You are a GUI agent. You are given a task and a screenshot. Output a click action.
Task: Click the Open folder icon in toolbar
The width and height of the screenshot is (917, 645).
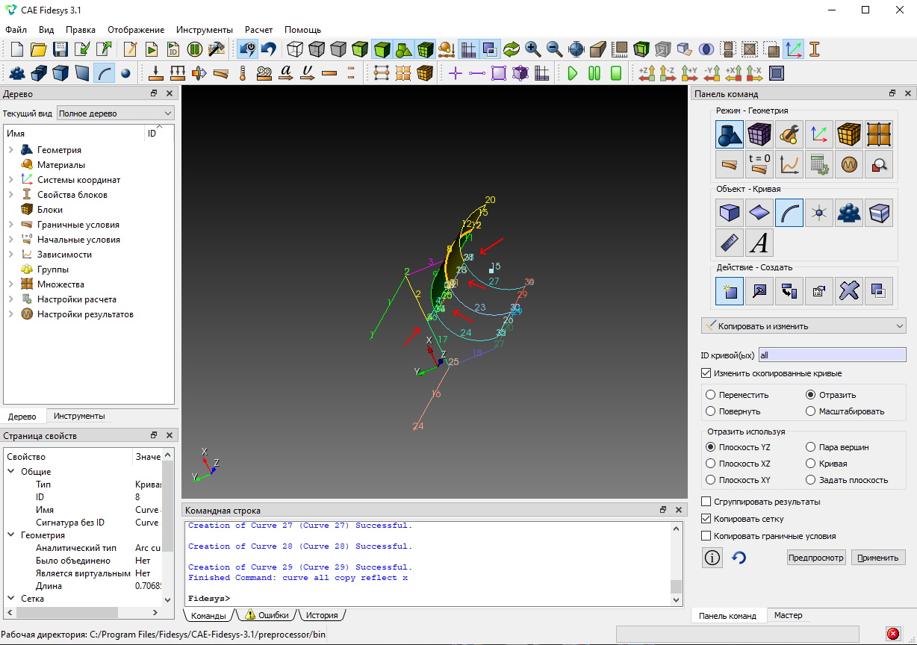pos(39,49)
